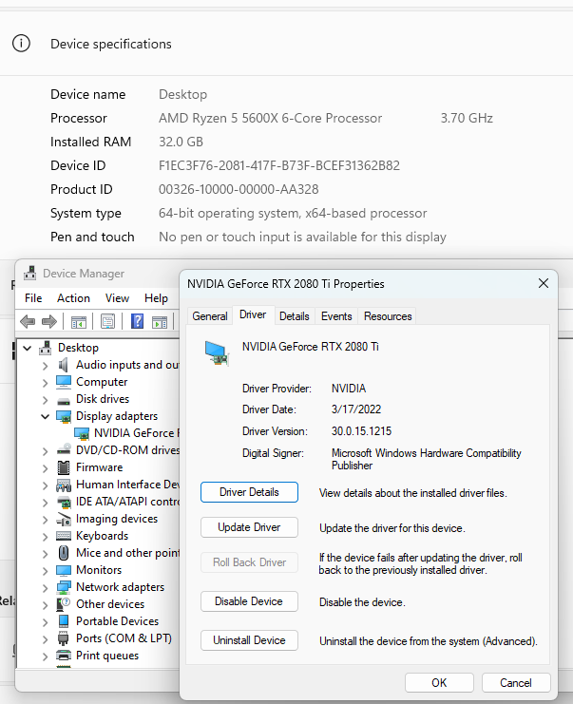This screenshot has height=704, width=573.
Task: Expand the Disk drives node
Action: (45, 400)
